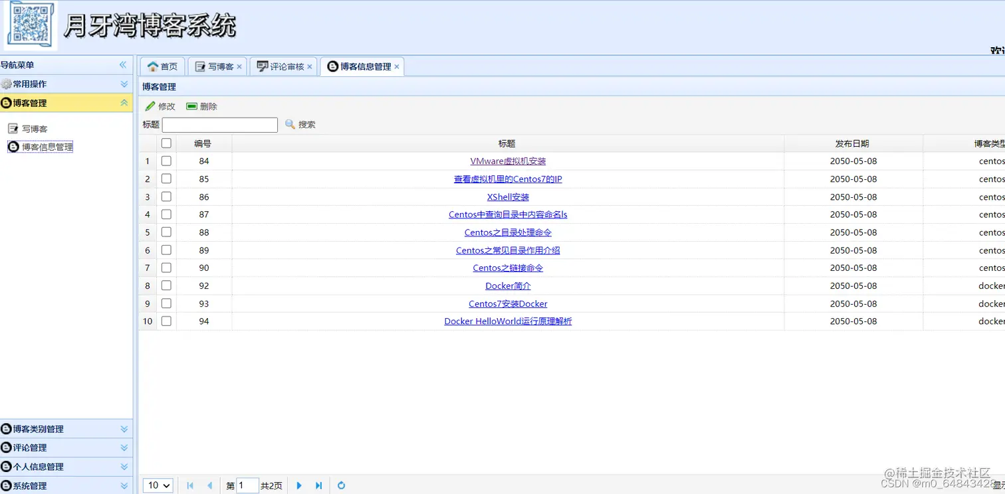This screenshot has width=1005, height=494.
Task: Check the box for blog 88
Action: (x=166, y=232)
